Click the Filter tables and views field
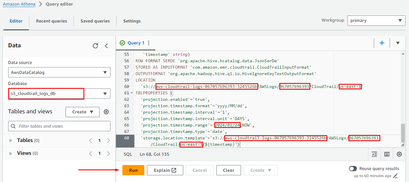This screenshot has width=409, height=182. click(59, 126)
